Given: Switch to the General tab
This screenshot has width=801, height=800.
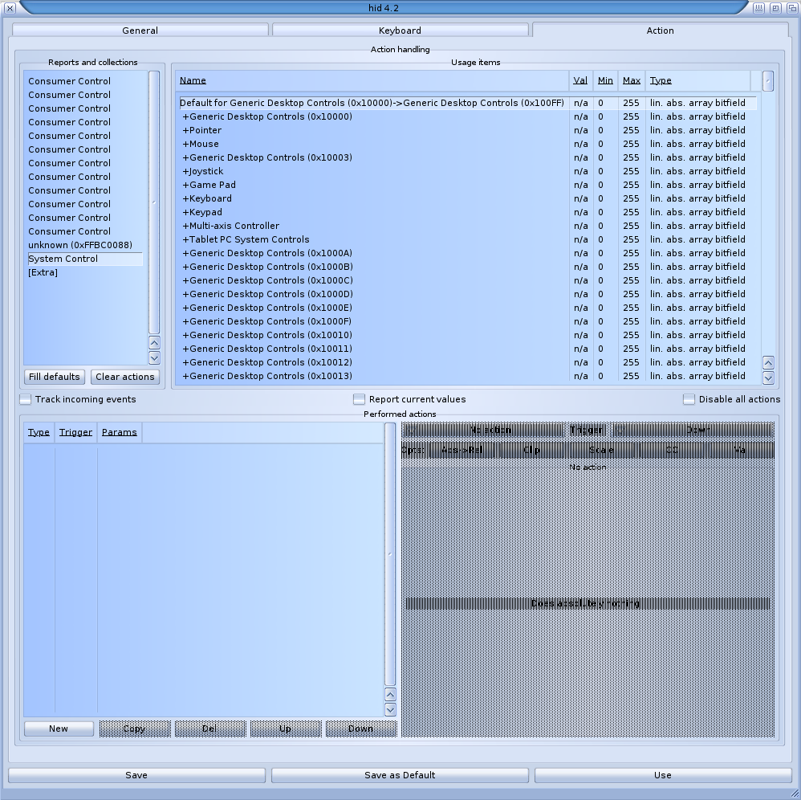Looking at the screenshot, I should 140,31.
